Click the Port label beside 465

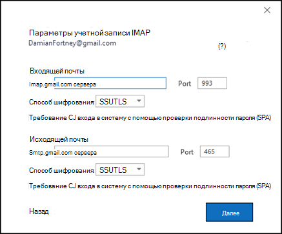pos(187,152)
